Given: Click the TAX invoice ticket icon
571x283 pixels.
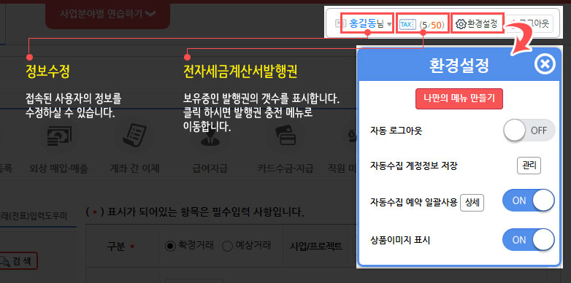Looking at the screenshot, I should coord(407,24).
